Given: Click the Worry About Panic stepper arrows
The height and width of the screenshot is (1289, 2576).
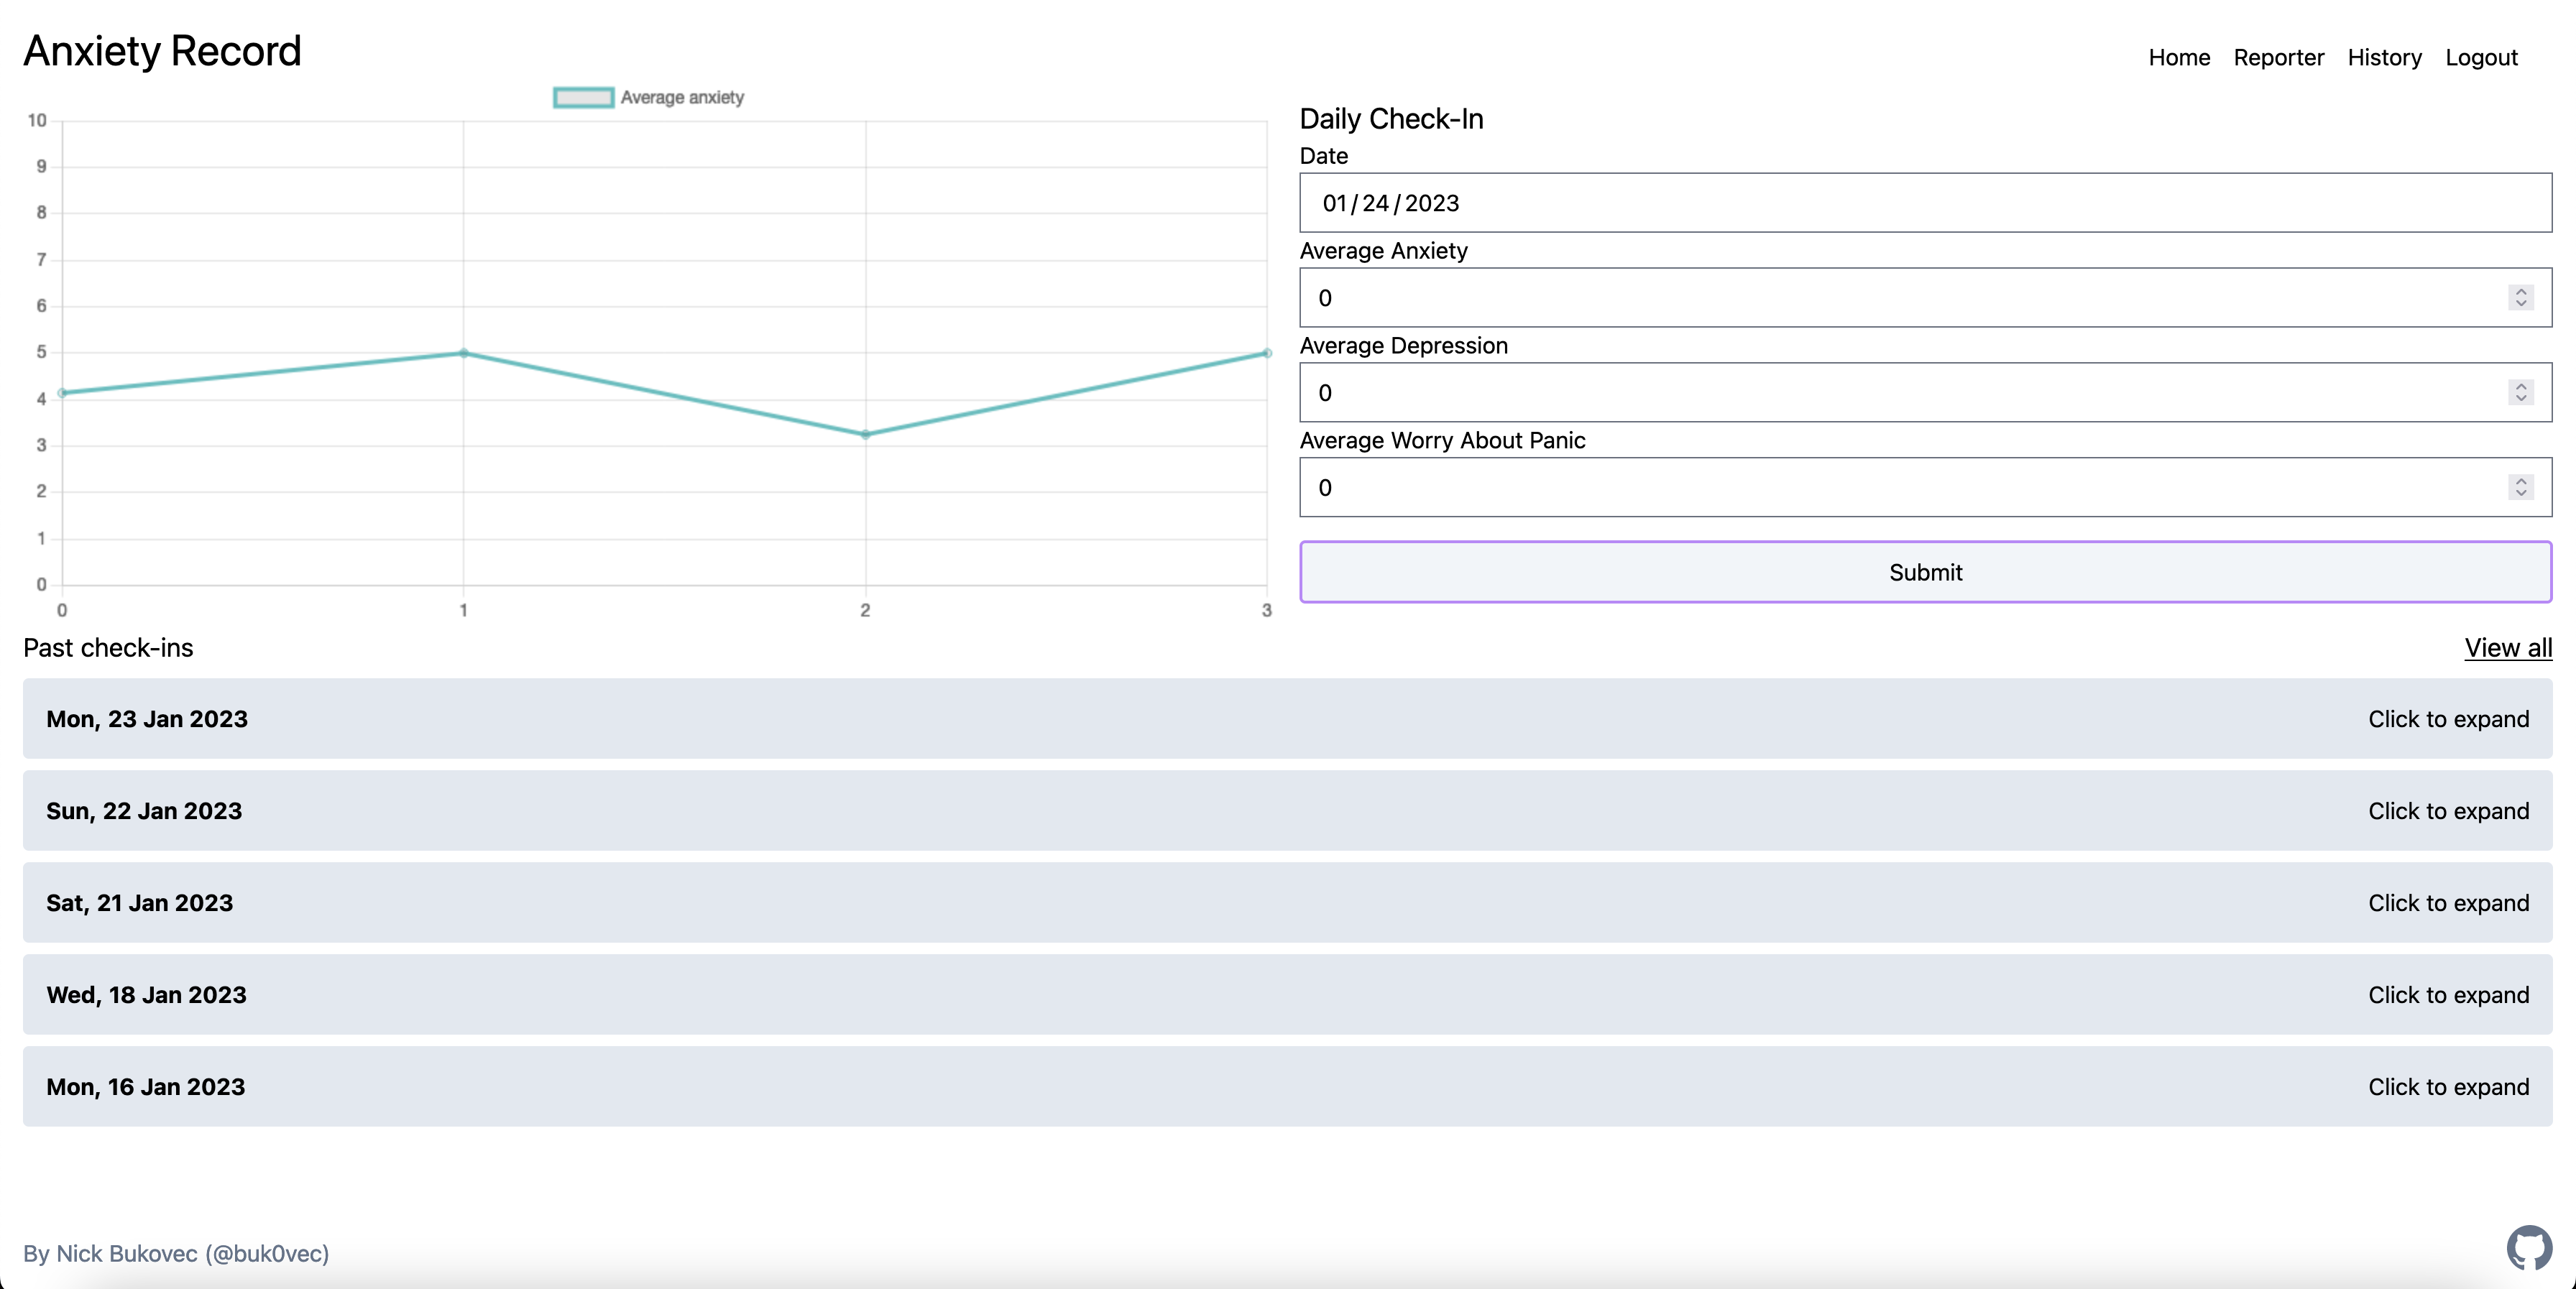Looking at the screenshot, I should point(2520,487).
